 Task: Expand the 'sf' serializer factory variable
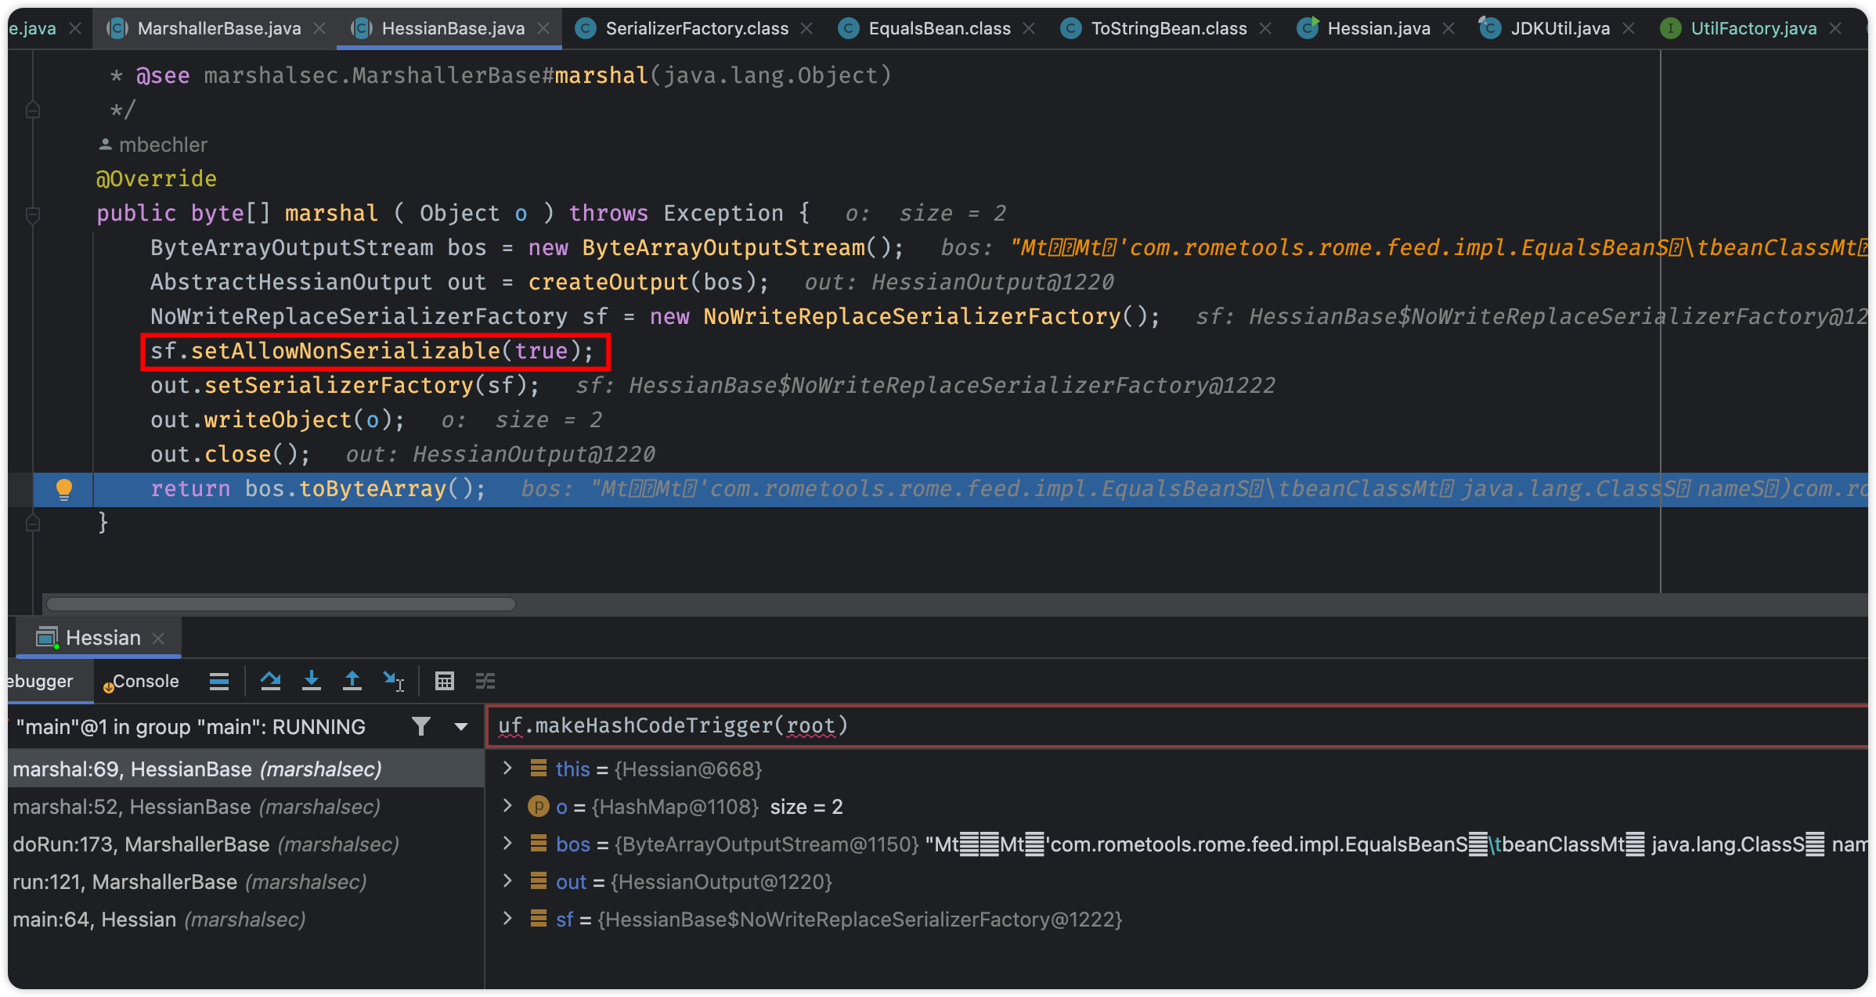(x=507, y=919)
